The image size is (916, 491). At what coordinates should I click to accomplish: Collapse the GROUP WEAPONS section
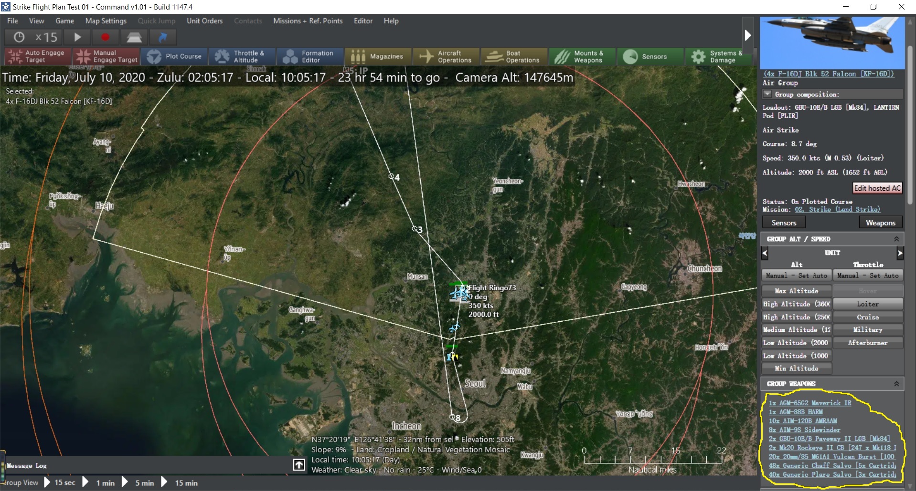(x=896, y=384)
